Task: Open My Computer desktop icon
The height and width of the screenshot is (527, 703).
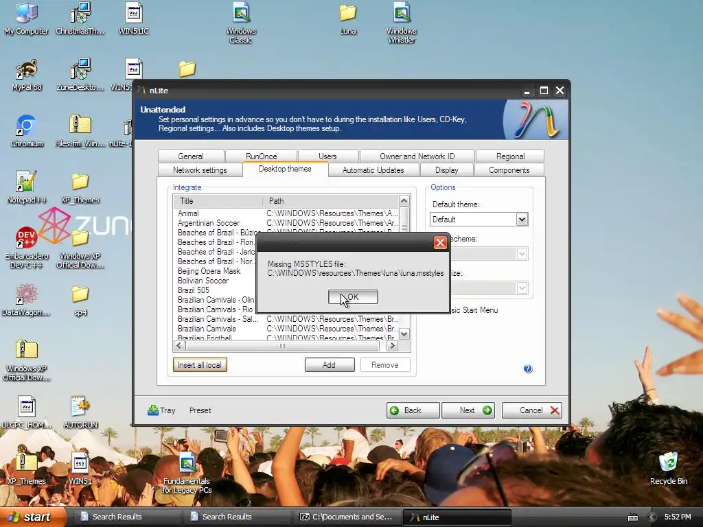Action: click(x=27, y=19)
